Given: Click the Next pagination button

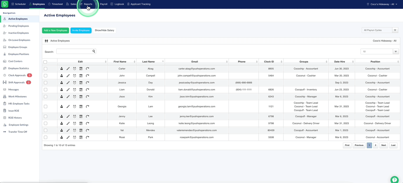Looking at the screenshot, I should click(x=384, y=145).
